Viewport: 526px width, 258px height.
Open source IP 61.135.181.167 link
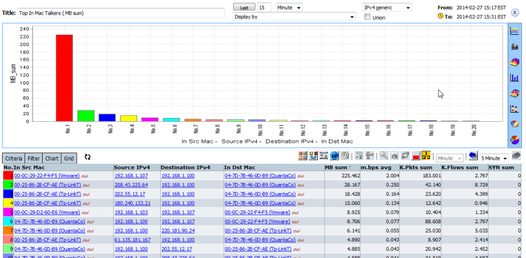[x=133, y=240]
